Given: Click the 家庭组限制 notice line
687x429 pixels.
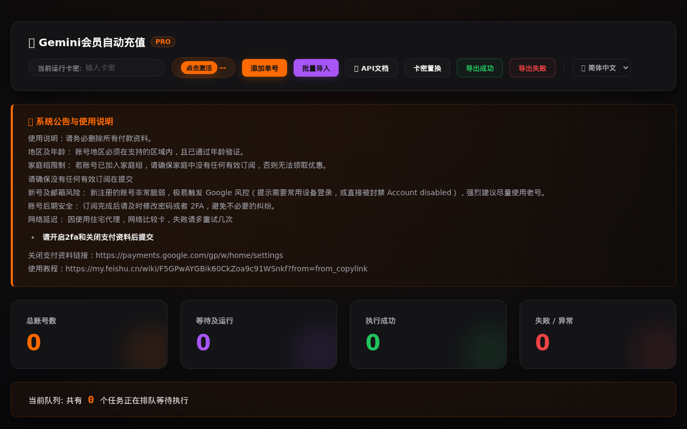Looking at the screenshot, I should point(179,165).
